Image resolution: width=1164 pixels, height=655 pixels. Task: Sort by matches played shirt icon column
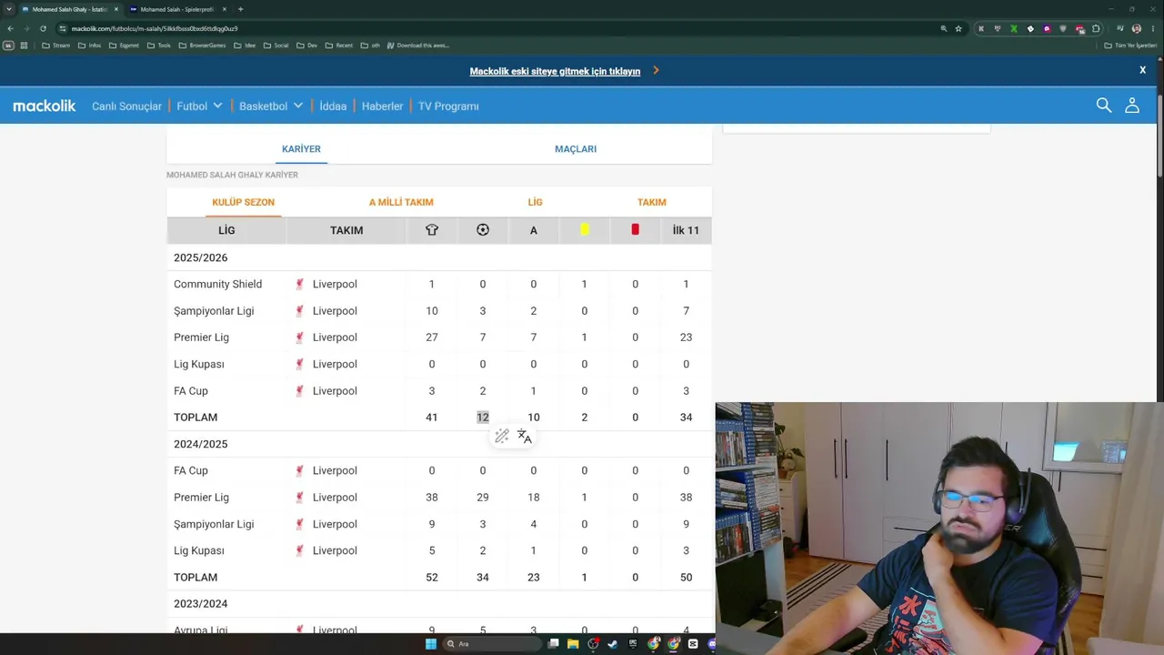pos(432,230)
